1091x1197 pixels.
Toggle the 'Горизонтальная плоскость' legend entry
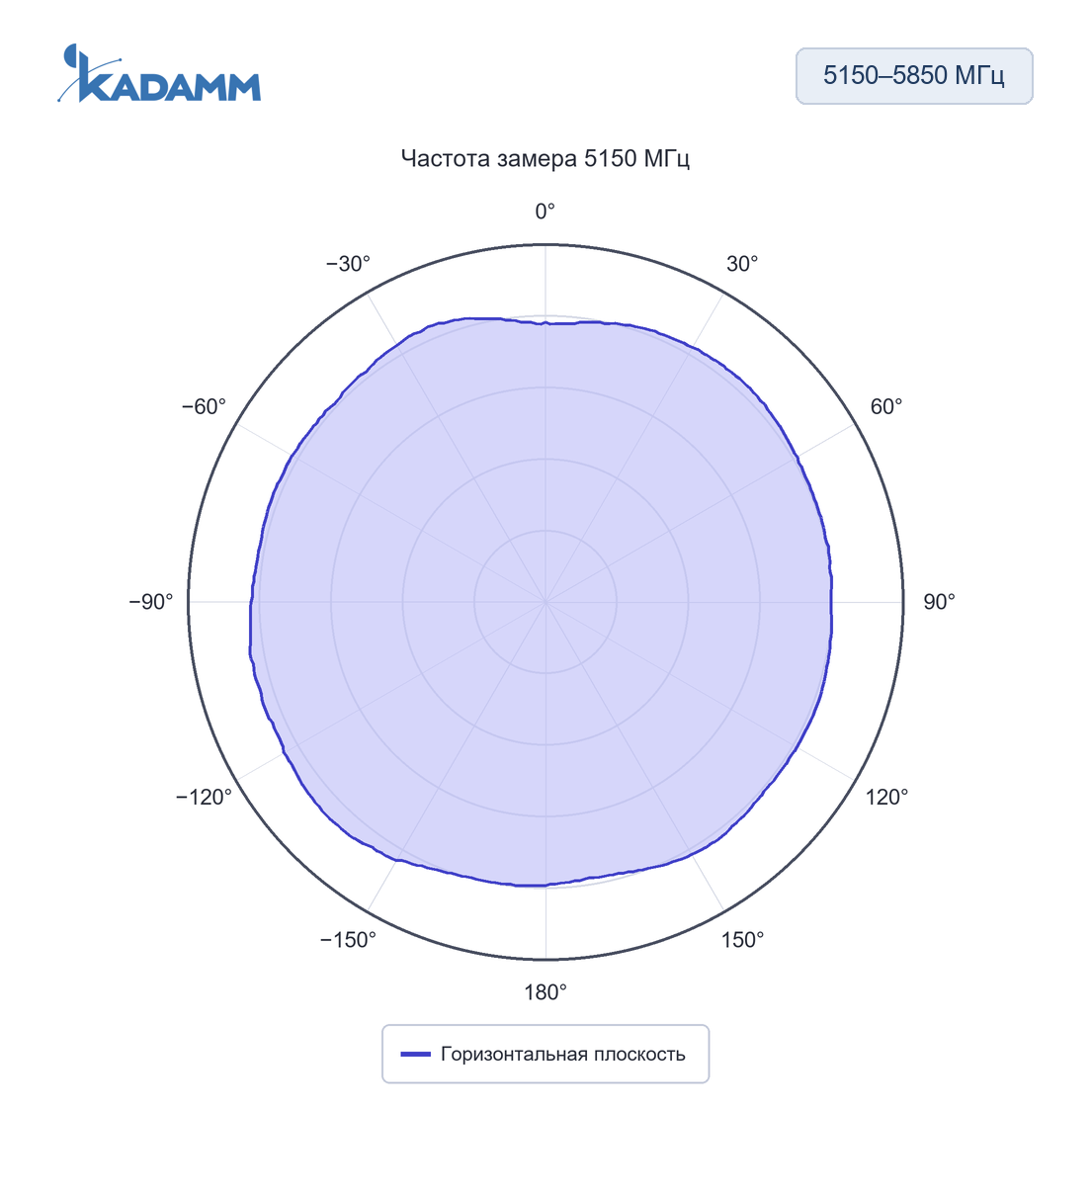click(545, 1054)
